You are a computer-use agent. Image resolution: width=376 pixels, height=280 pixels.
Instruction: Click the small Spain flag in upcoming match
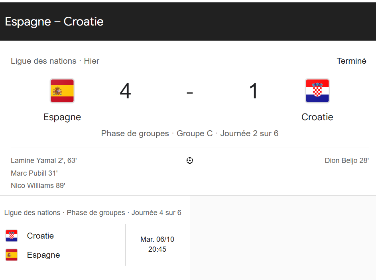click(x=12, y=255)
